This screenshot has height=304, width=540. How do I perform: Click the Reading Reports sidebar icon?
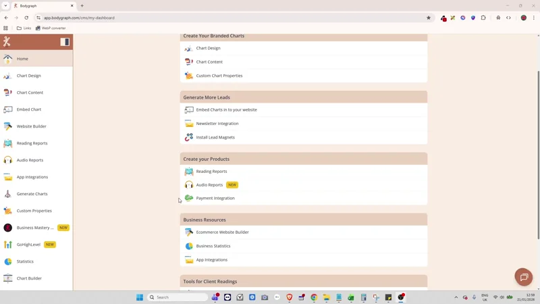coord(8,143)
